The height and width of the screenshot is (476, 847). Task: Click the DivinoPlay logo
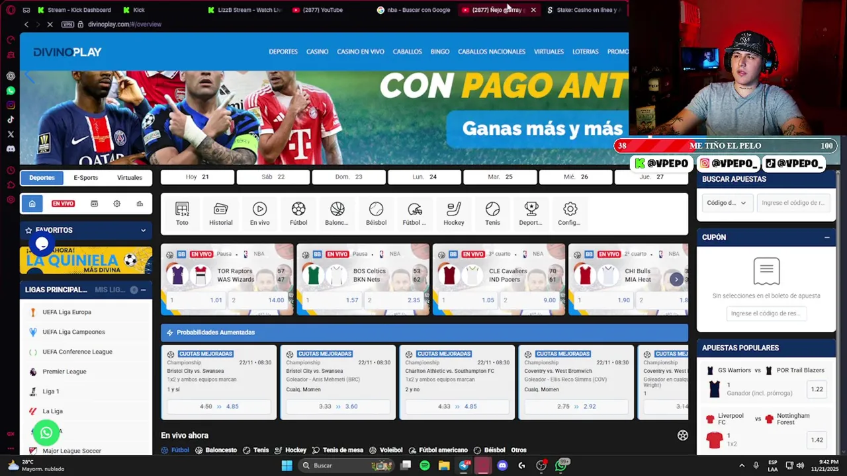click(67, 52)
